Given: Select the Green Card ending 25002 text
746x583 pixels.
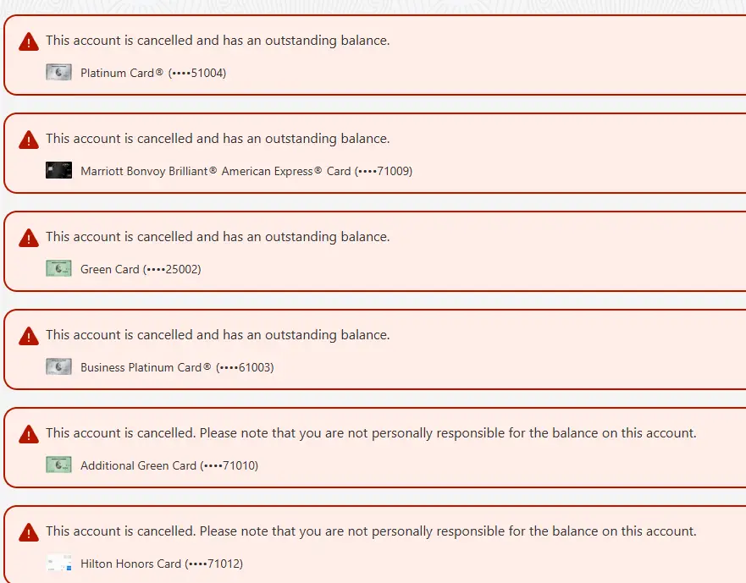Looking at the screenshot, I should coord(141,270).
